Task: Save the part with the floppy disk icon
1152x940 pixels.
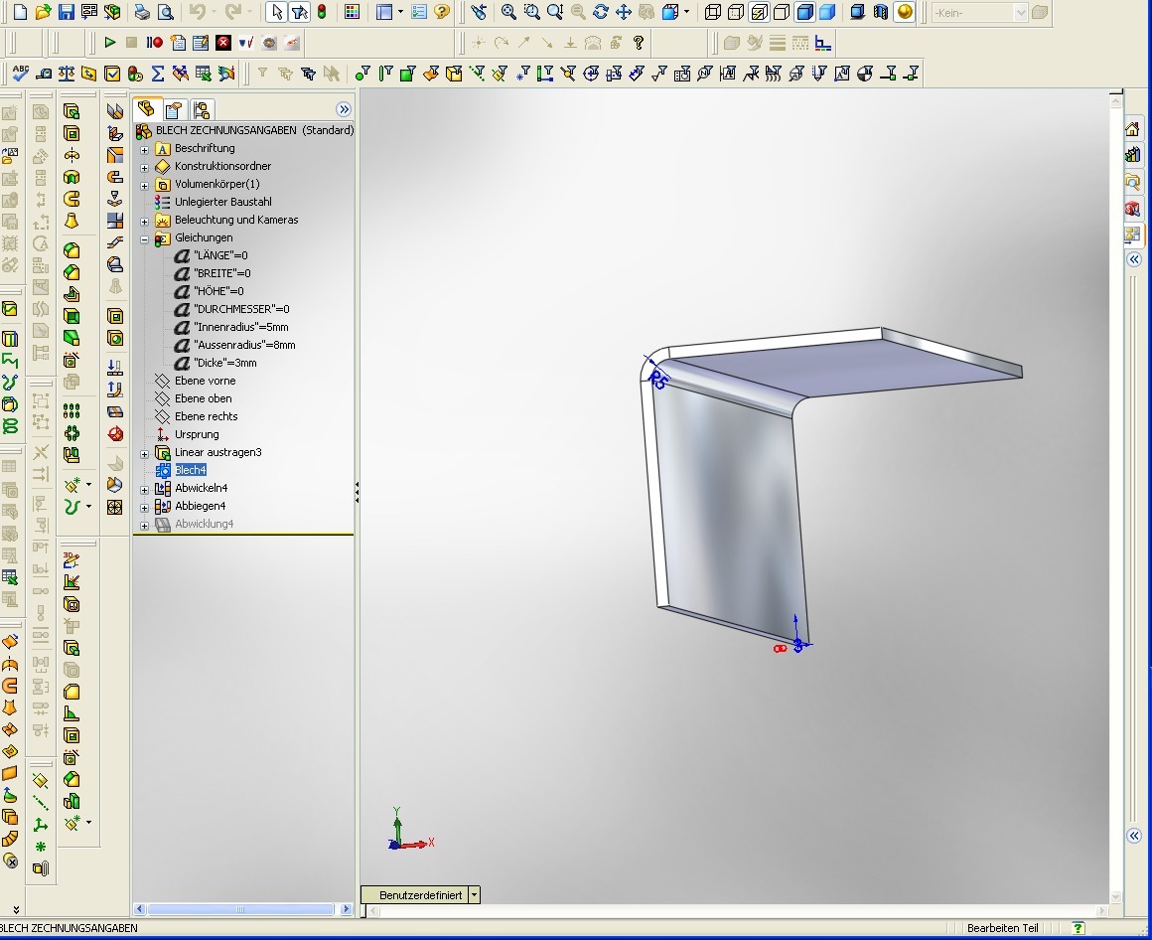Action: click(x=67, y=12)
